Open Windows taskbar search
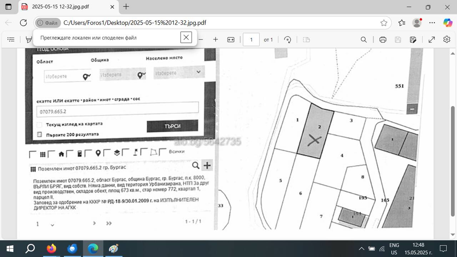457x257 pixels. coord(30,248)
